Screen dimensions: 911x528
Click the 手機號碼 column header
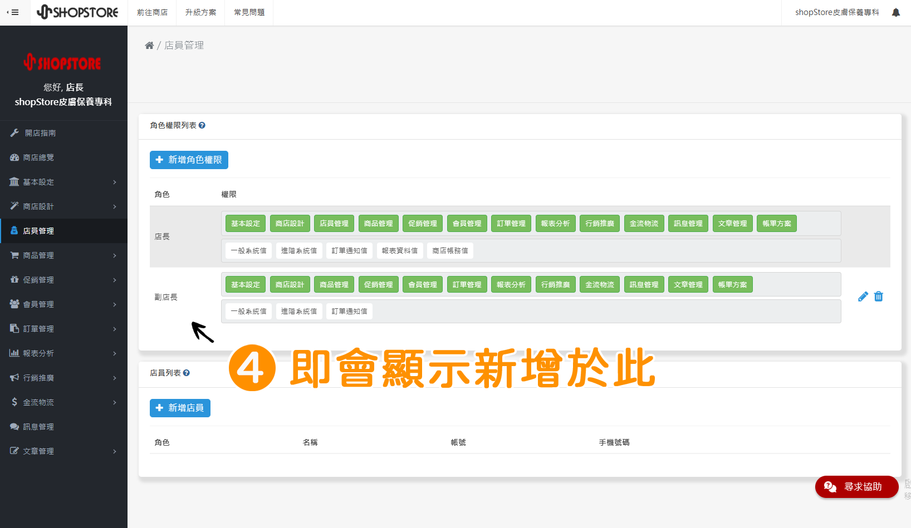[x=614, y=443]
